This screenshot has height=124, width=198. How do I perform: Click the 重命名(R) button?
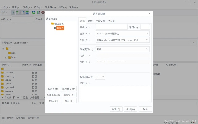tap(69, 95)
